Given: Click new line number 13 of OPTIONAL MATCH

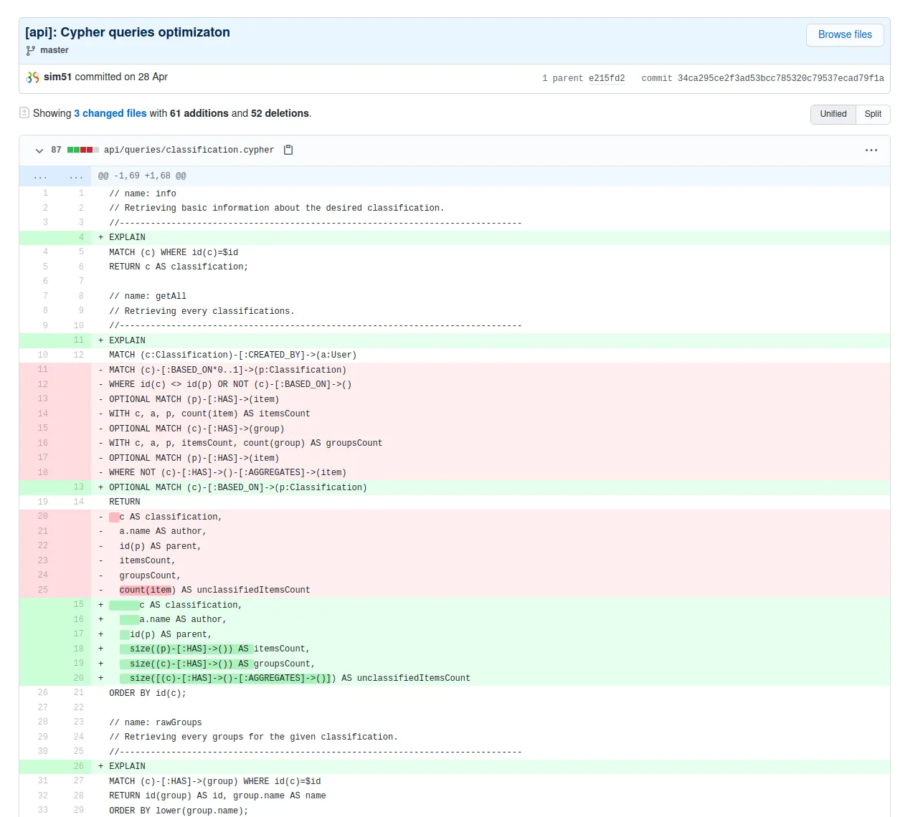Looking at the screenshot, I should (x=78, y=487).
